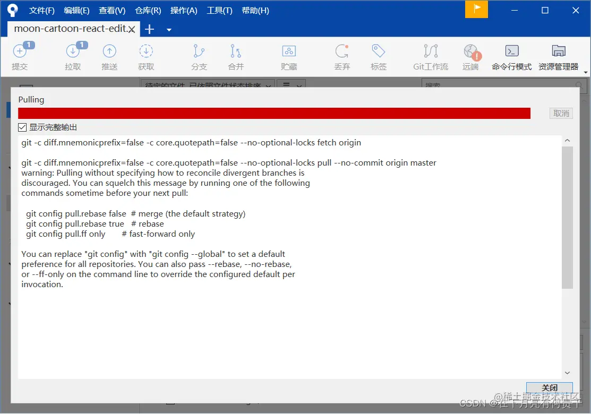Click the 取消 (Cancel) button

click(x=561, y=114)
